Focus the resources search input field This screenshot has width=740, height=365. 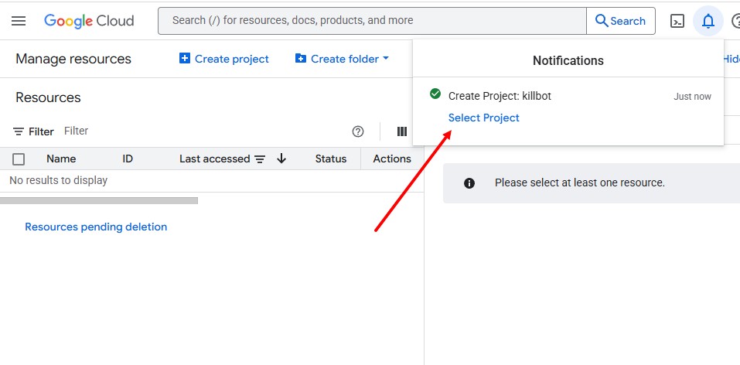pyautogui.click(x=373, y=21)
